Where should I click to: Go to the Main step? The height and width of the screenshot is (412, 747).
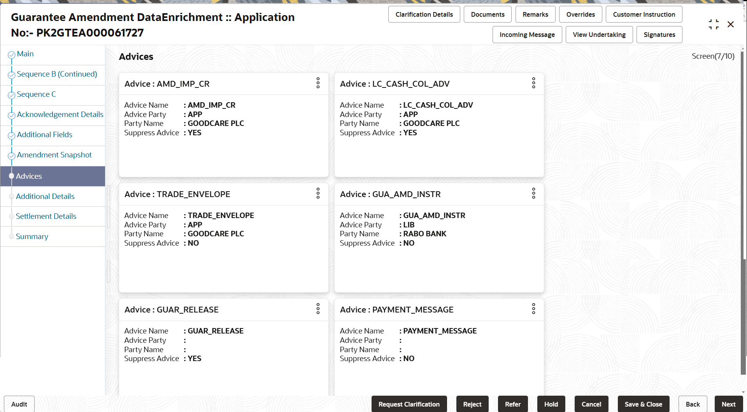point(25,54)
